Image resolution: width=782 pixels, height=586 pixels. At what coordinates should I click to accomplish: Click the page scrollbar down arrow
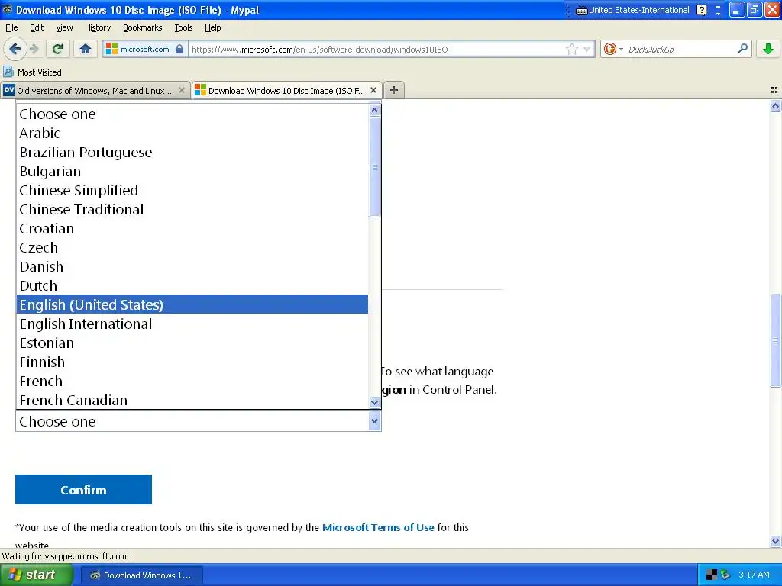[x=775, y=541]
